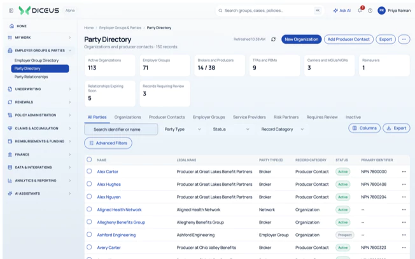Click the Underwriting sidebar icon

tap(10, 89)
